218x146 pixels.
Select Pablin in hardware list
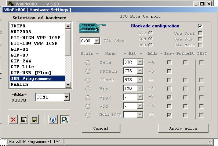point(37,84)
